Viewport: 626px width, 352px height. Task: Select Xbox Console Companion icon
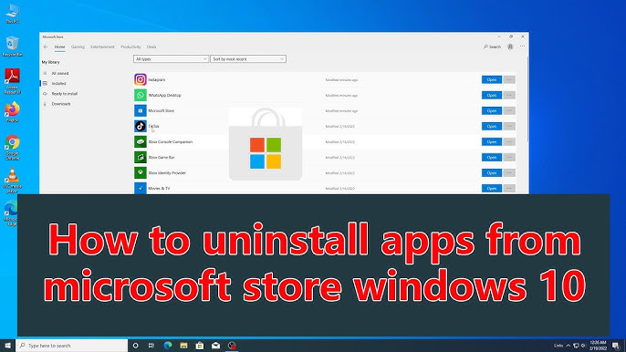click(x=141, y=141)
